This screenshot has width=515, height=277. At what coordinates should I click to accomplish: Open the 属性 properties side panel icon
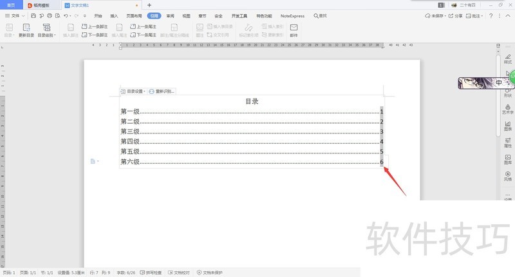pos(507,142)
